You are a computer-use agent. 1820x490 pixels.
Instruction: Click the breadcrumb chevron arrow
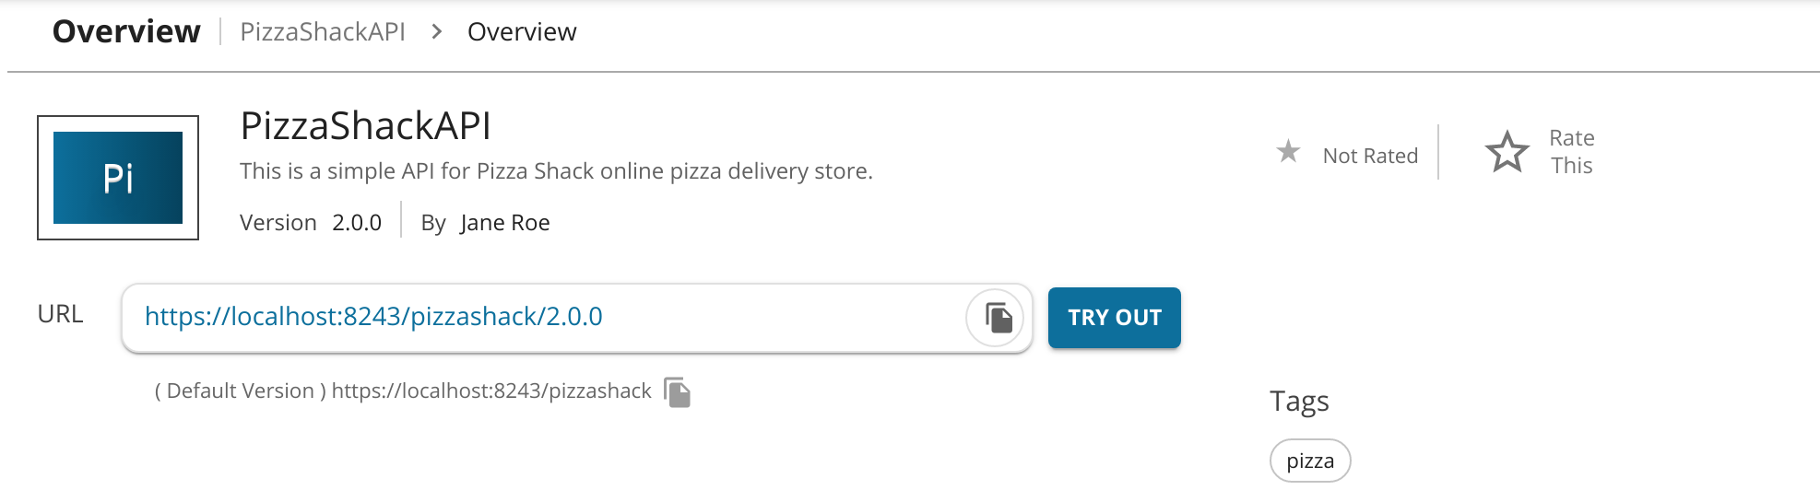pyautogui.click(x=437, y=32)
